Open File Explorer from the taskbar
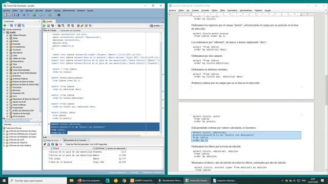This screenshot has width=328, height=184. [x=71, y=180]
